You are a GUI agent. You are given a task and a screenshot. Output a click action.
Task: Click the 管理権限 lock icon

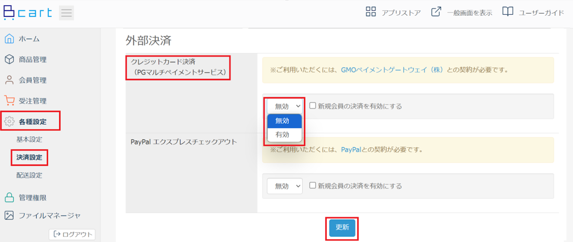(x=10, y=198)
